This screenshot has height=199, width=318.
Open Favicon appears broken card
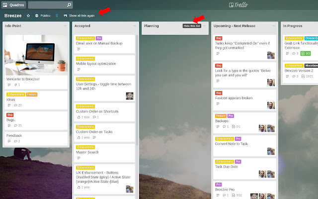244,100
